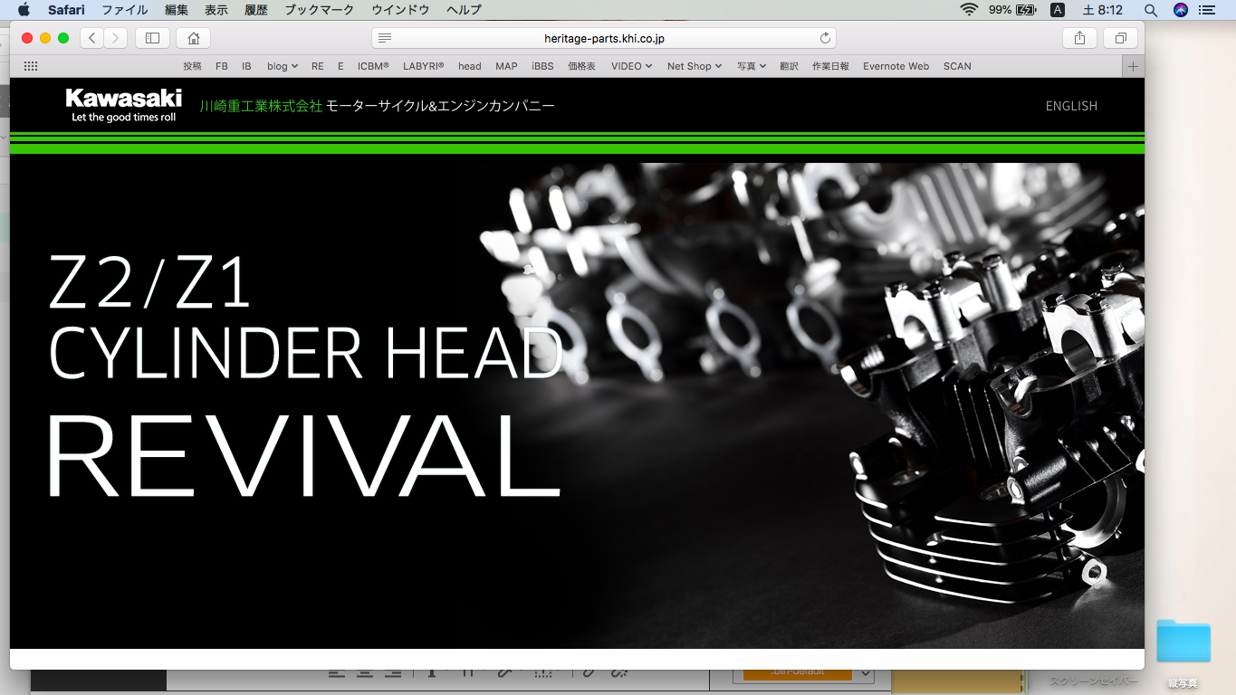The width and height of the screenshot is (1236, 695).
Task: Open the head bookmark
Action: pos(470,66)
